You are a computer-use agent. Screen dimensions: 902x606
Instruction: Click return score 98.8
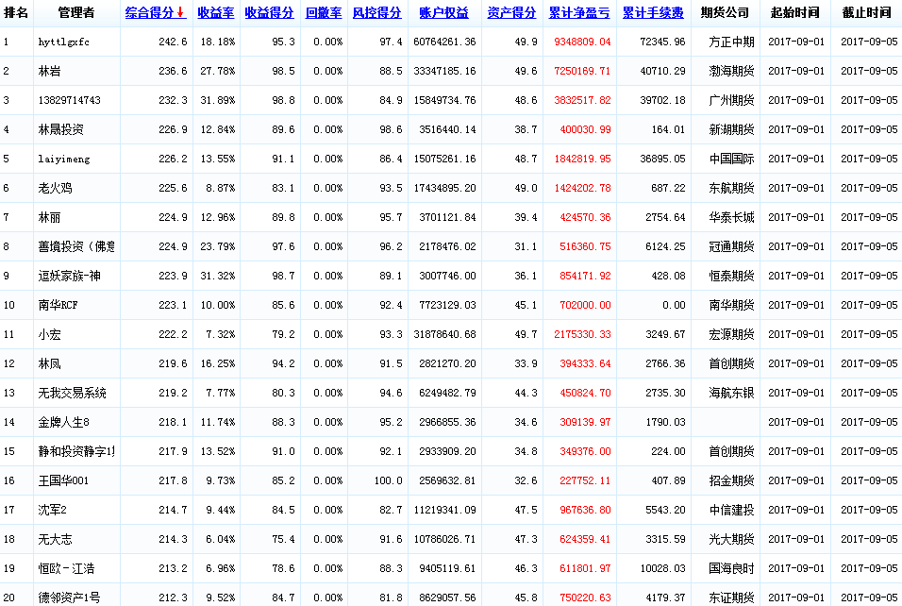pos(283,100)
